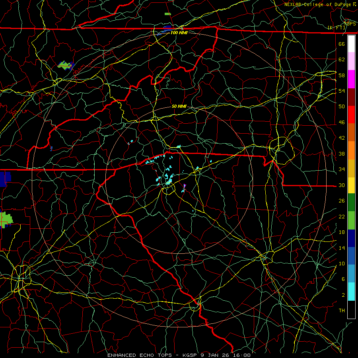The width and height of the screenshot is (358, 358).
Task: Click the legend value '10'
Action: pyautogui.click(x=342, y=263)
